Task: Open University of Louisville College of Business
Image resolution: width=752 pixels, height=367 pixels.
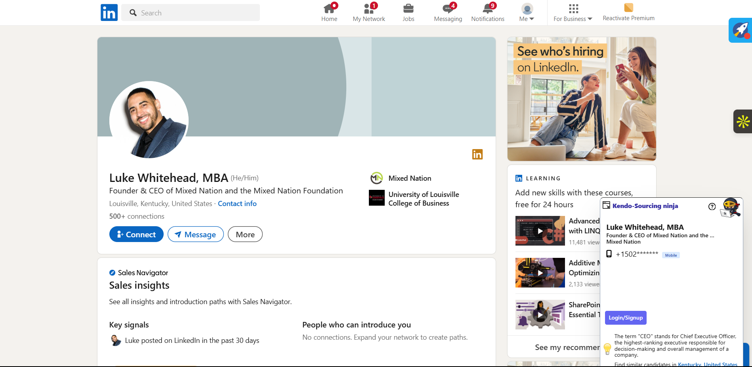Action: pyautogui.click(x=424, y=199)
